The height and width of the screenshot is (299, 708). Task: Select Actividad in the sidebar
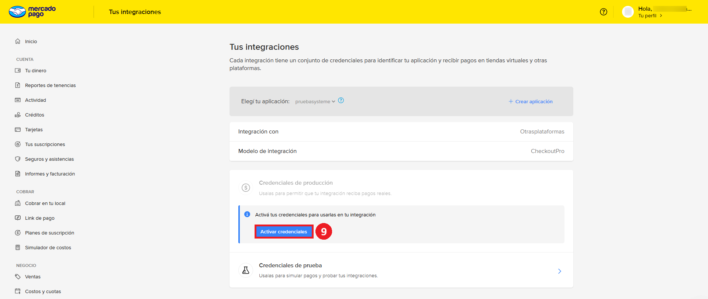(35, 100)
